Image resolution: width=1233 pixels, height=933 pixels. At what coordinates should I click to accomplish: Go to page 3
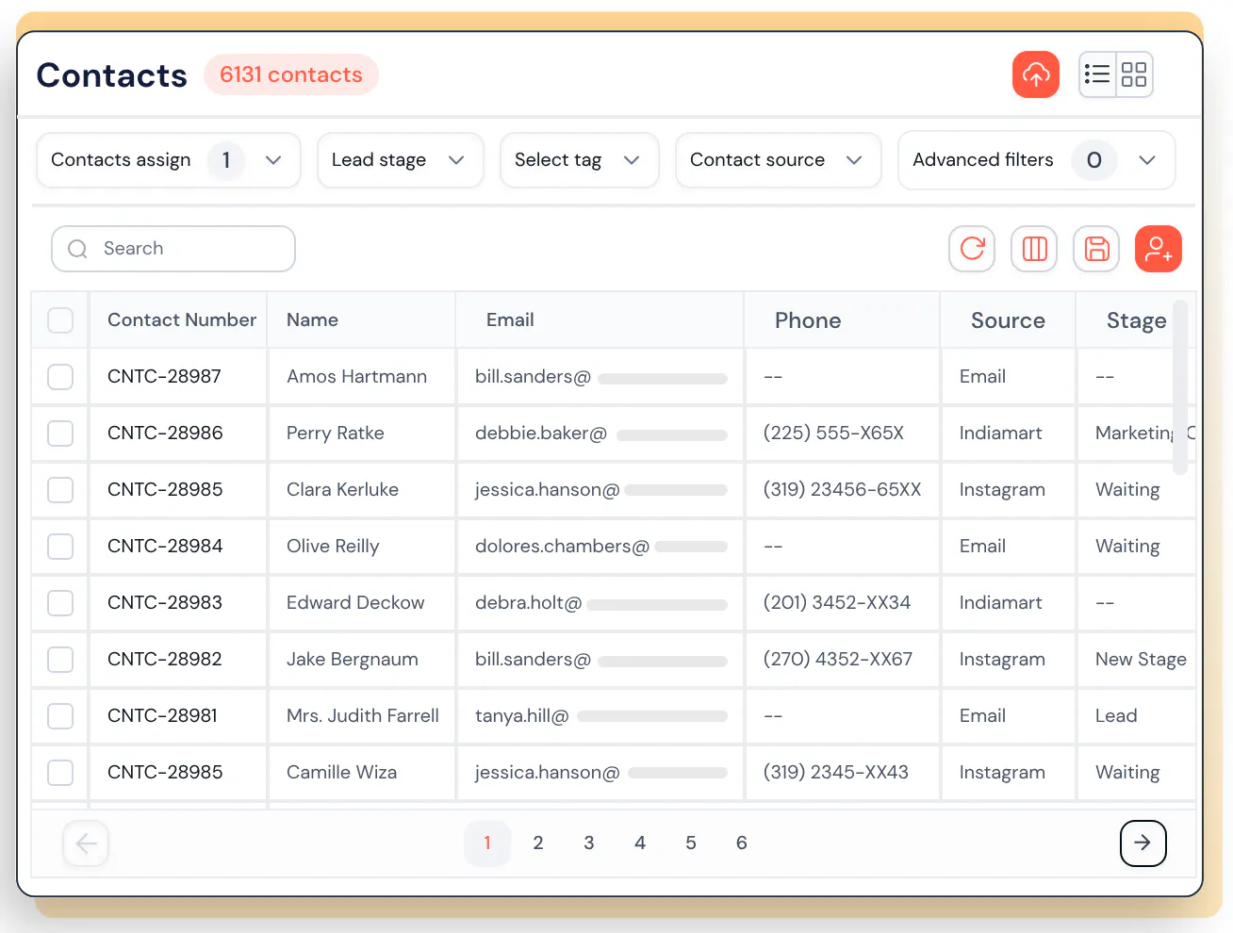point(589,843)
